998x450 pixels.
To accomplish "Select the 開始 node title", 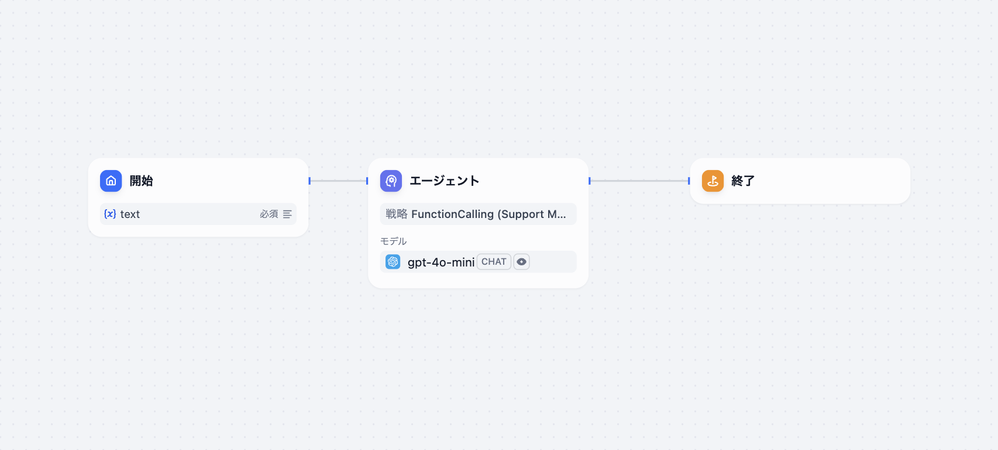I will pyautogui.click(x=141, y=181).
